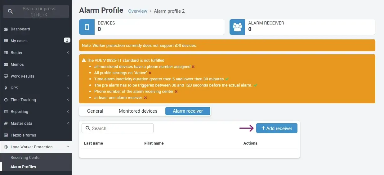Click the Reporting icon in sidebar
The height and width of the screenshot is (175, 384).
(x=6, y=112)
